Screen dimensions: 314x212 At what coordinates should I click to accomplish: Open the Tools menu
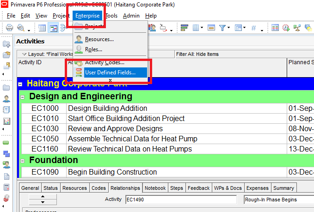[x=111, y=16]
